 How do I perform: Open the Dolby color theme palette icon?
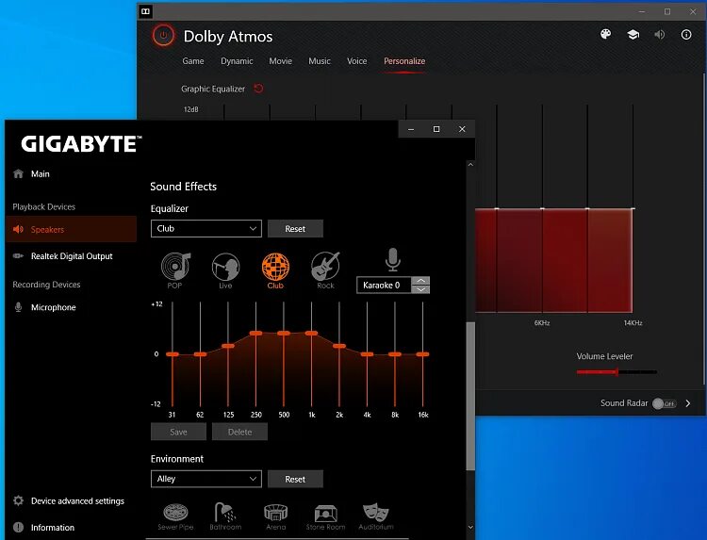[605, 34]
